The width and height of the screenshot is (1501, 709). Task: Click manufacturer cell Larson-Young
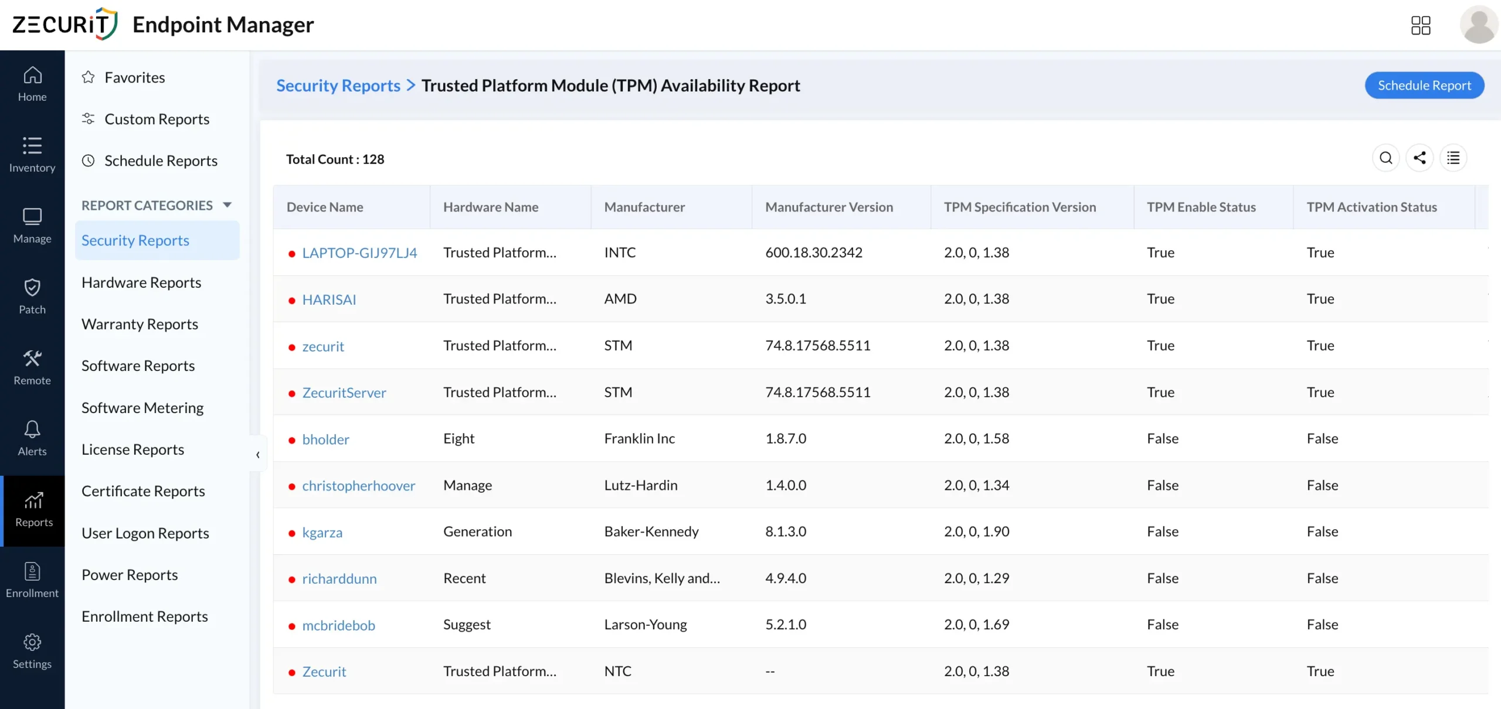(646, 625)
